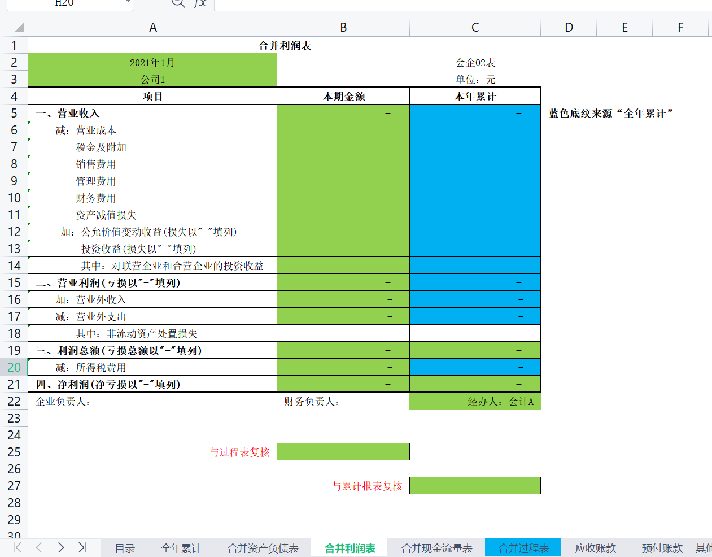Switch to the highlighted 合并过程表 sheet
Image resolution: width=712 pixels, height=557 pixels.
point(523,547)
